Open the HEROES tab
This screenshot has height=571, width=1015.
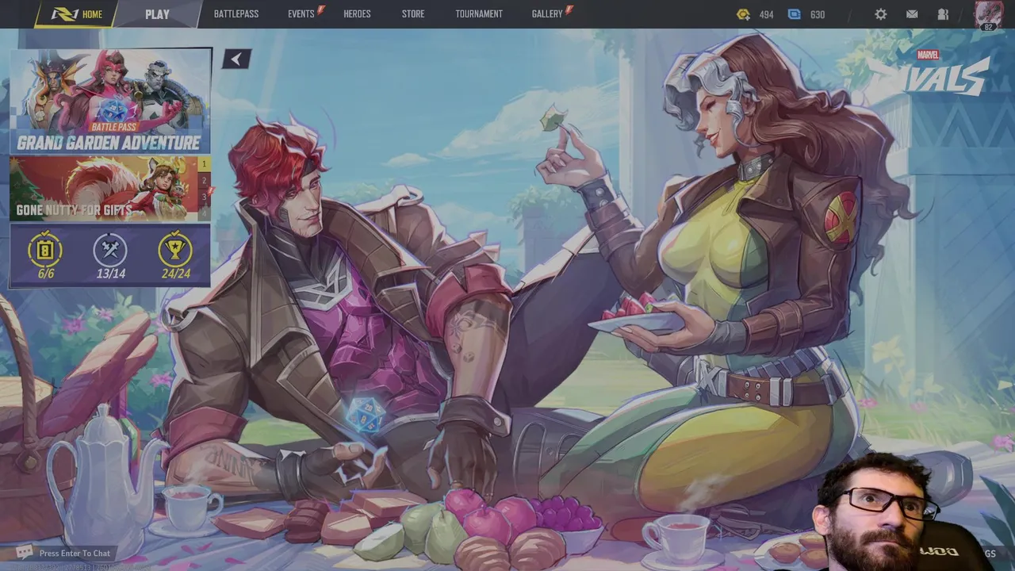coord(357,14)
